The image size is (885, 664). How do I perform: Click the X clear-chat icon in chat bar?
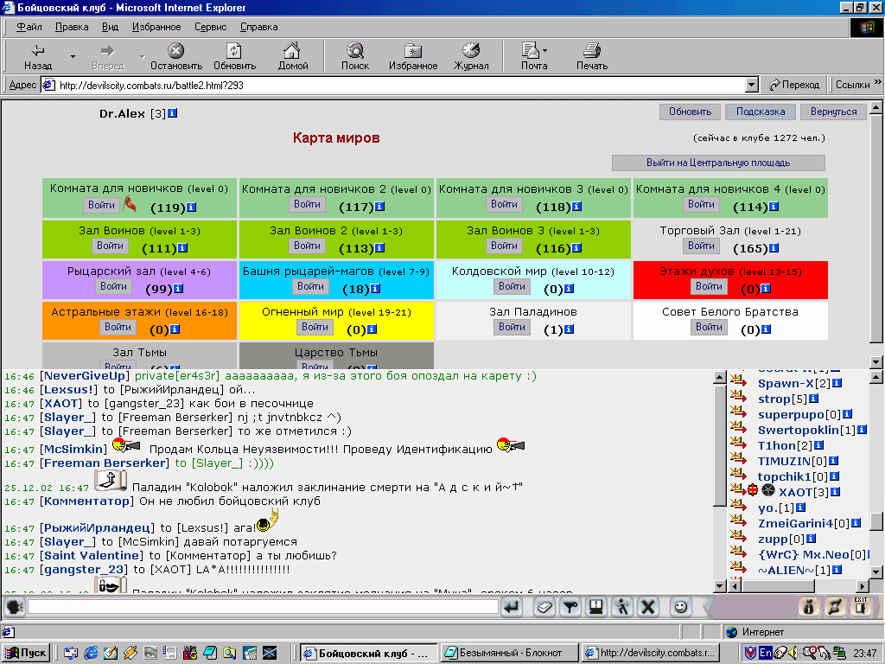648,607
